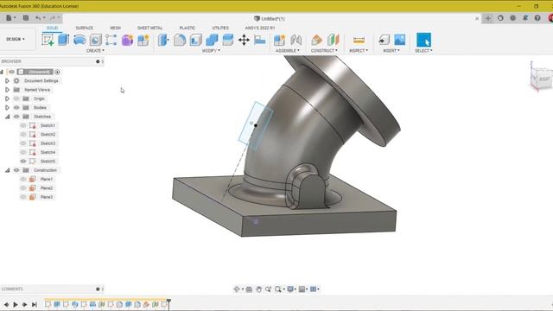The image size is (553, 311).
Task: Collapse the Sketches folder
Action: click(7, 117)
